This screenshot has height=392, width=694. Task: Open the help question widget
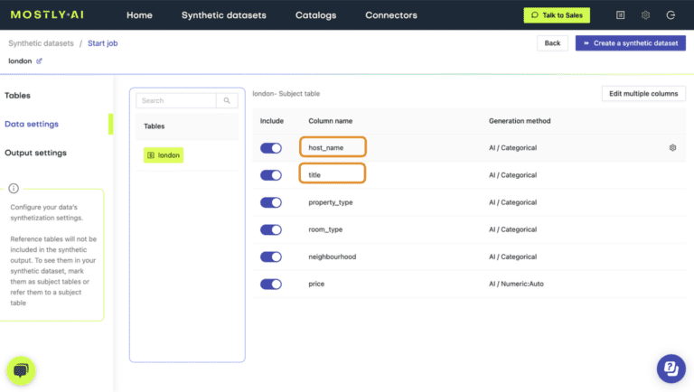[671, 369]
